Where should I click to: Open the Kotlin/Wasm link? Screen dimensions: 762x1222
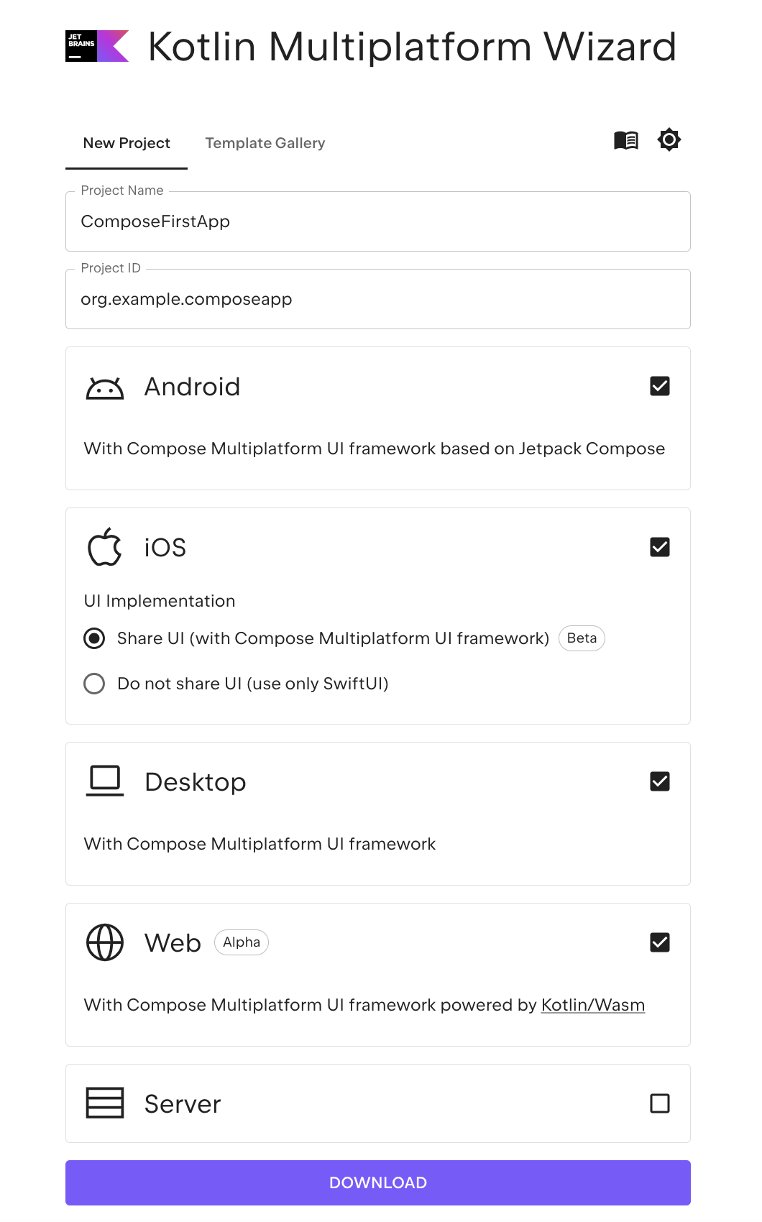pyautogui.click(x=593, y=1005)
